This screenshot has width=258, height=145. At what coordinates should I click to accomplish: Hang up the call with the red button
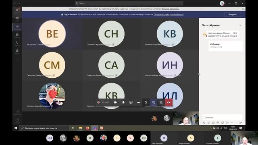tap(169, 102)
